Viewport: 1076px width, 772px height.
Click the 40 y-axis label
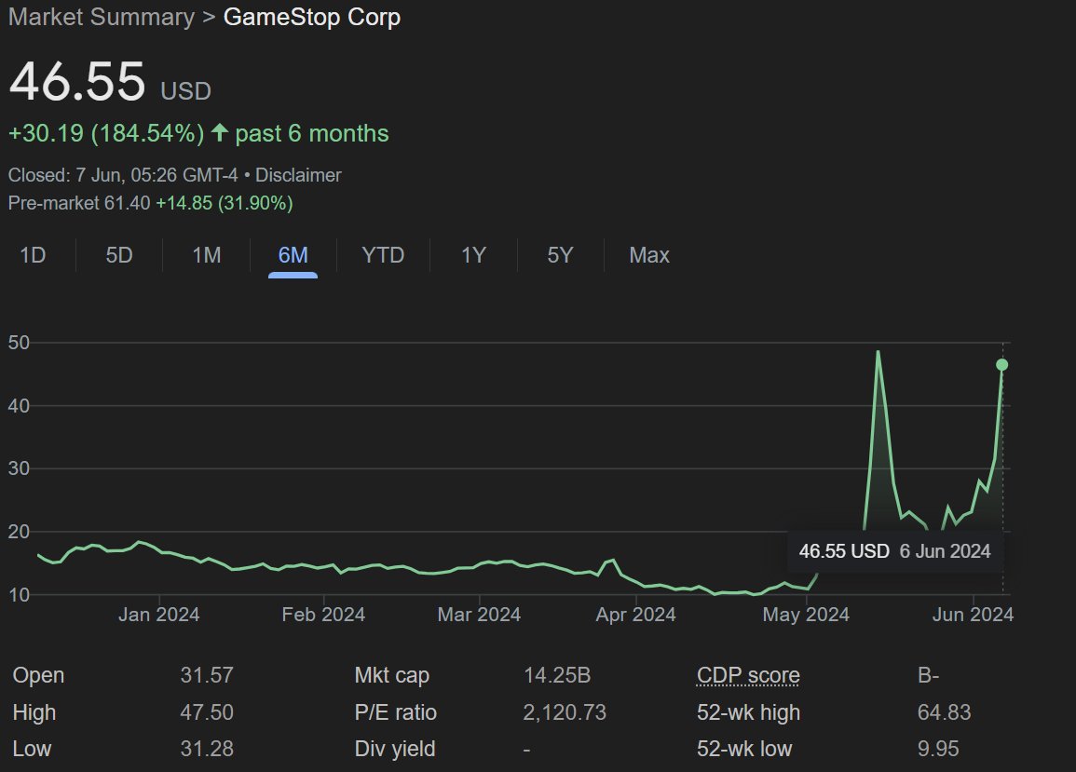coord(20,406)
